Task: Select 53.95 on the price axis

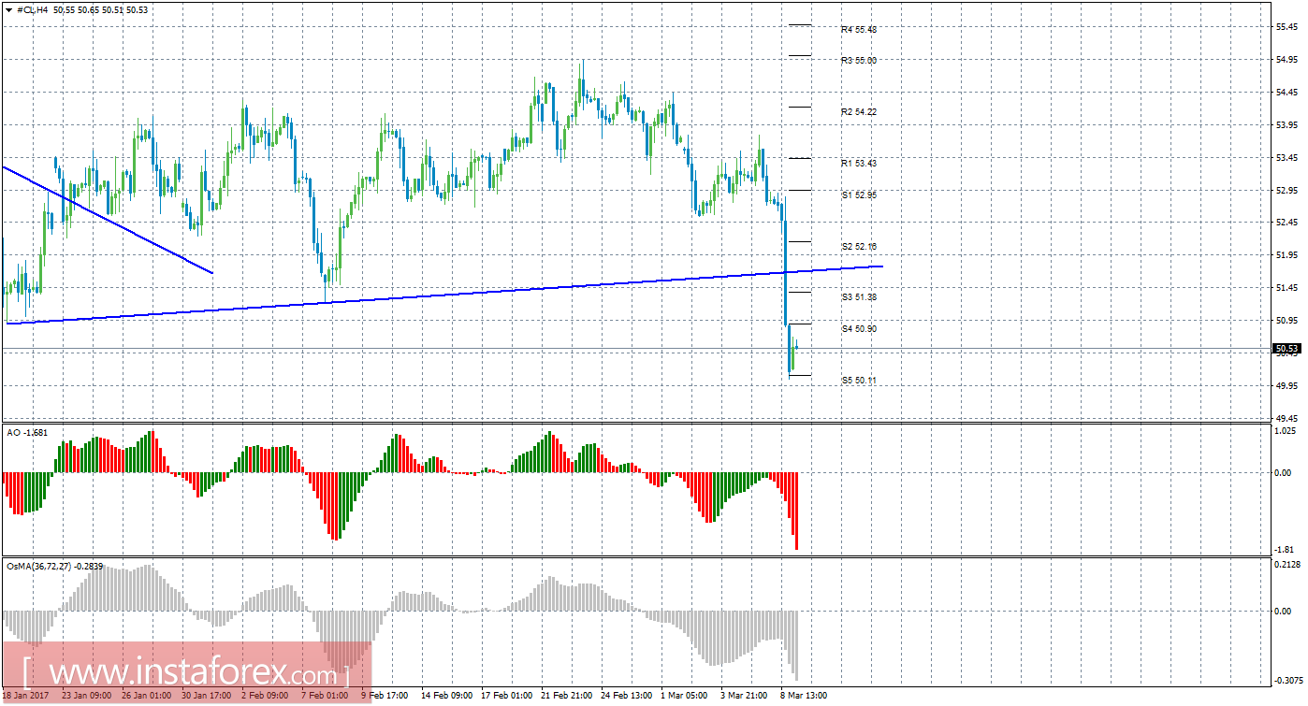Action: [x=1287, y=125]
